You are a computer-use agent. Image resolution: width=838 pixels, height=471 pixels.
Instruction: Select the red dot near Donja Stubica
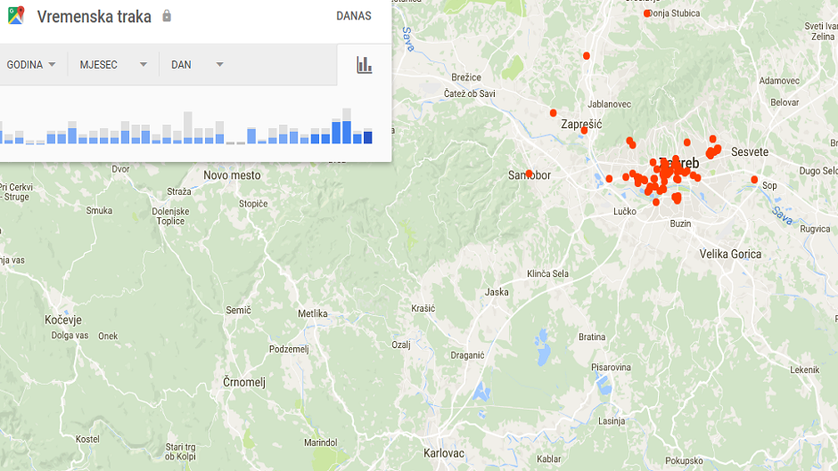point(647,13)
